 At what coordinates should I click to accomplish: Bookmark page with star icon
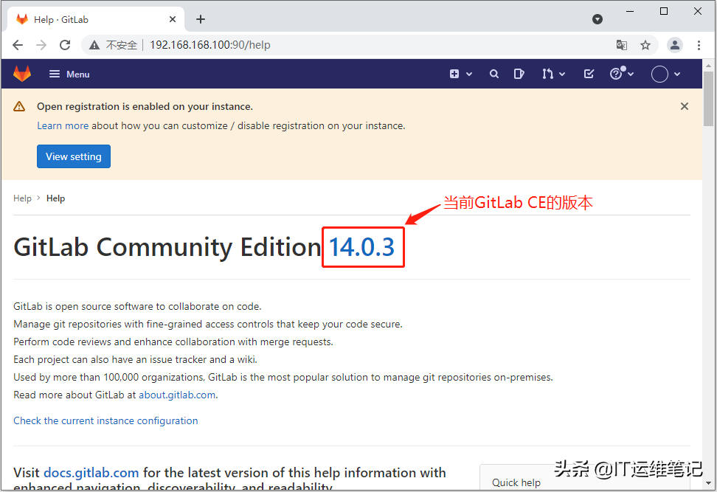645,45
